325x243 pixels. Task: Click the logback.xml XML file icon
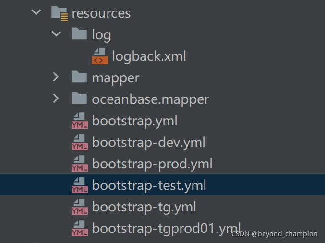pyautogui.click(x=100, y=56)
